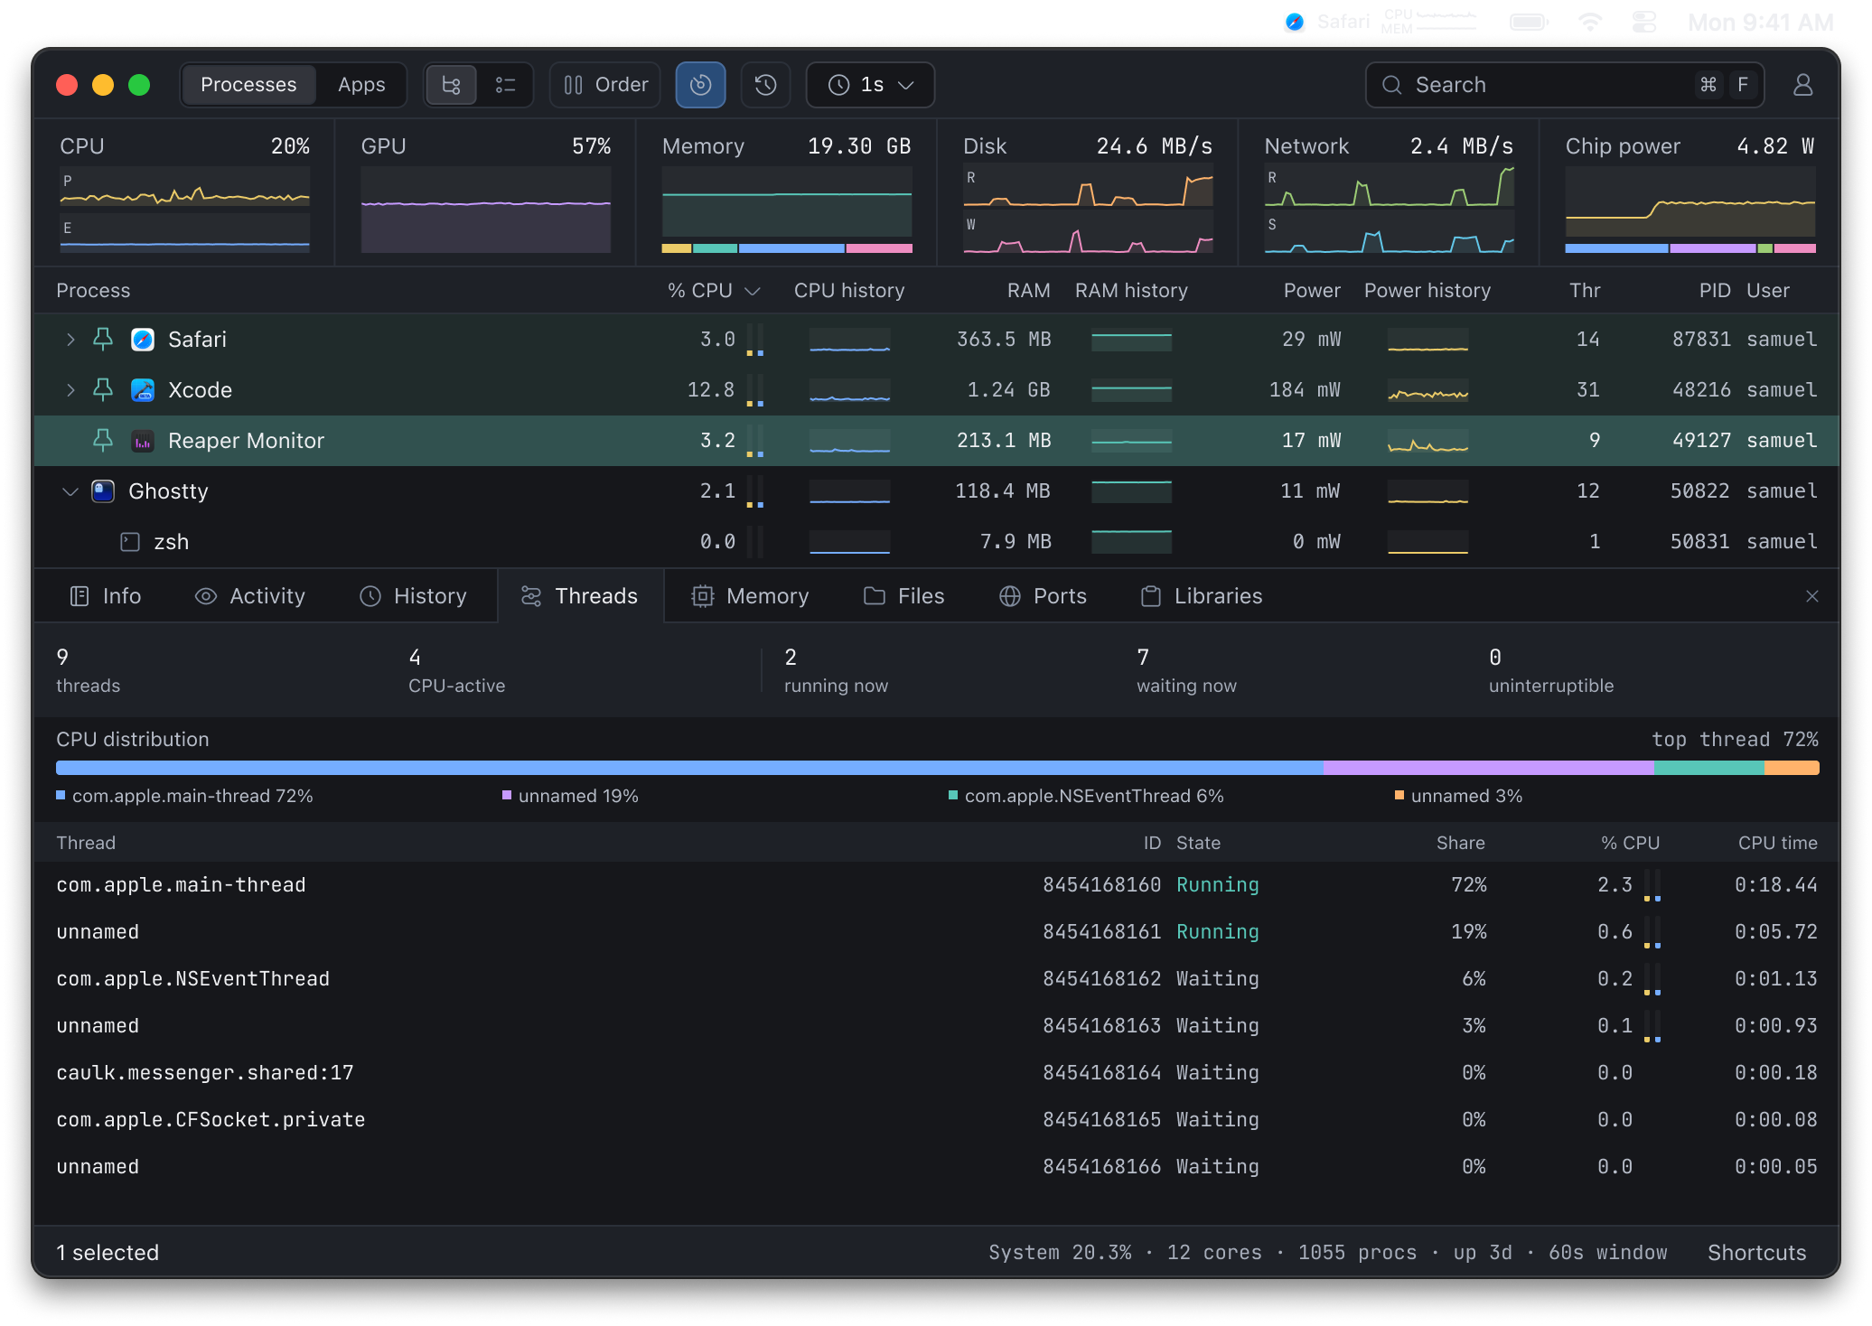Sort by the % CPU column header
1872x1326 pixels.
coord(713,291)
